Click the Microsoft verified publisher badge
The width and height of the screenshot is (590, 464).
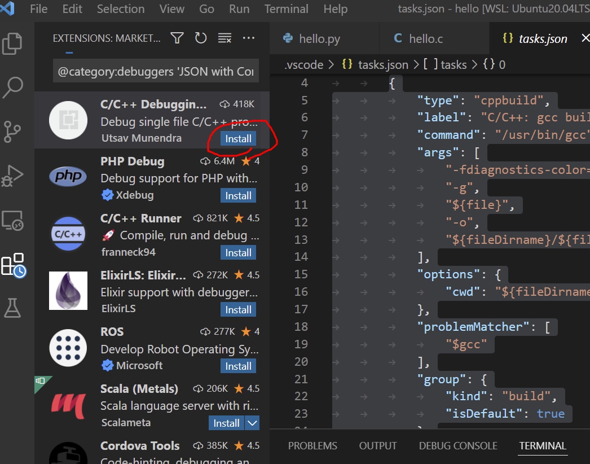107,365
